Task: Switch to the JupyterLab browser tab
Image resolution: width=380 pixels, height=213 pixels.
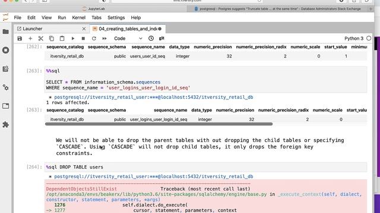Action: [x=94, y=9]
